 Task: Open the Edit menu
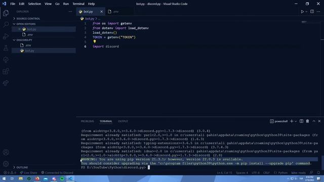pyautogui.click(x=21, y=4)
